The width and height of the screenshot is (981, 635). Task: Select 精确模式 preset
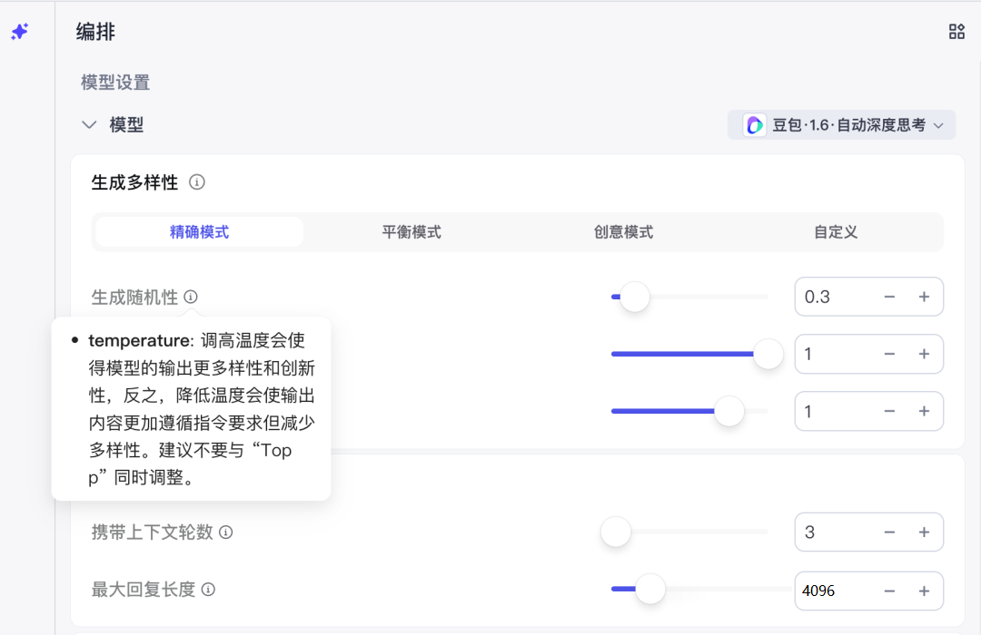[200, 232]
